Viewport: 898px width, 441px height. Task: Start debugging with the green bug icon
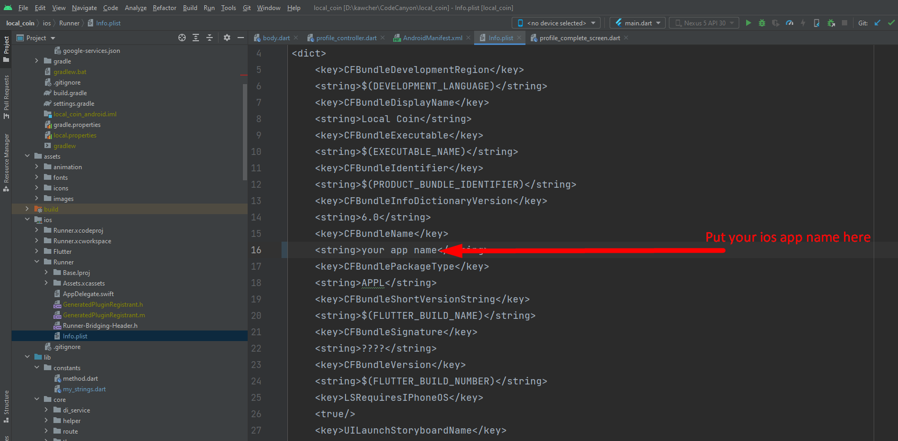click(x=762, y=23)
